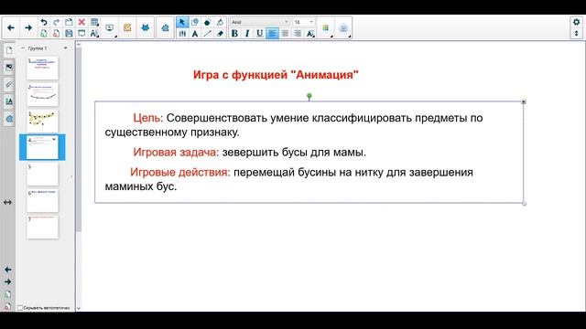Choose the Select arrow tool
This screenshot has height=329, width=586.
[182, 22]
